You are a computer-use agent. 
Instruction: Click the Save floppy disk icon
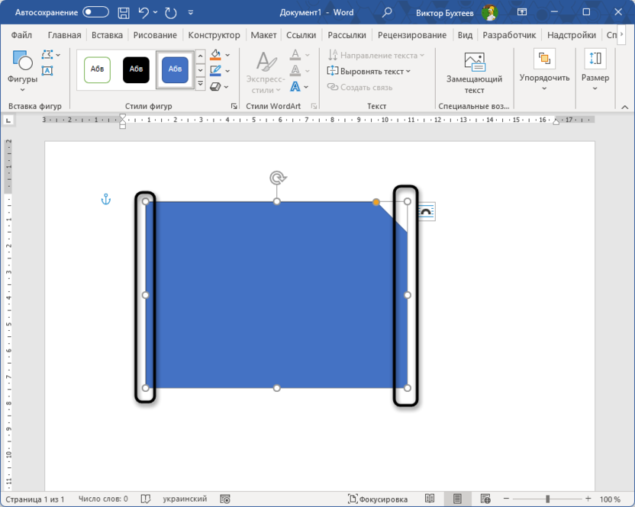pos(124,12)
